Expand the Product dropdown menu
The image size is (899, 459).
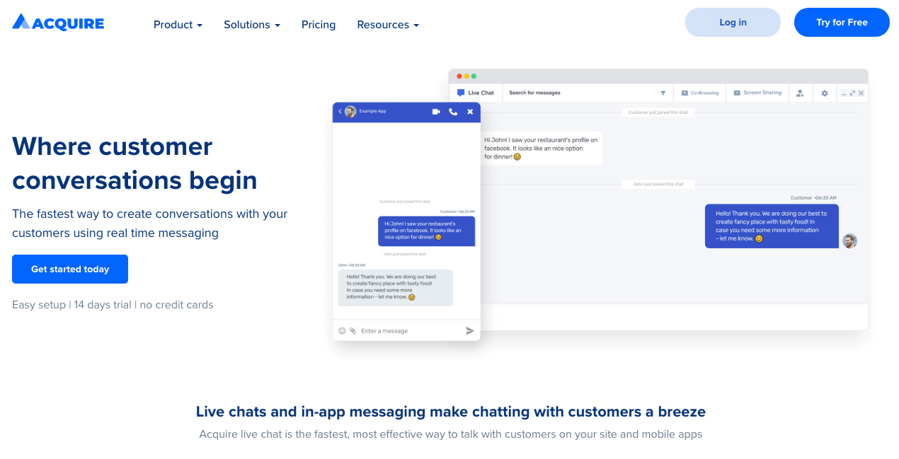[178, 25]
